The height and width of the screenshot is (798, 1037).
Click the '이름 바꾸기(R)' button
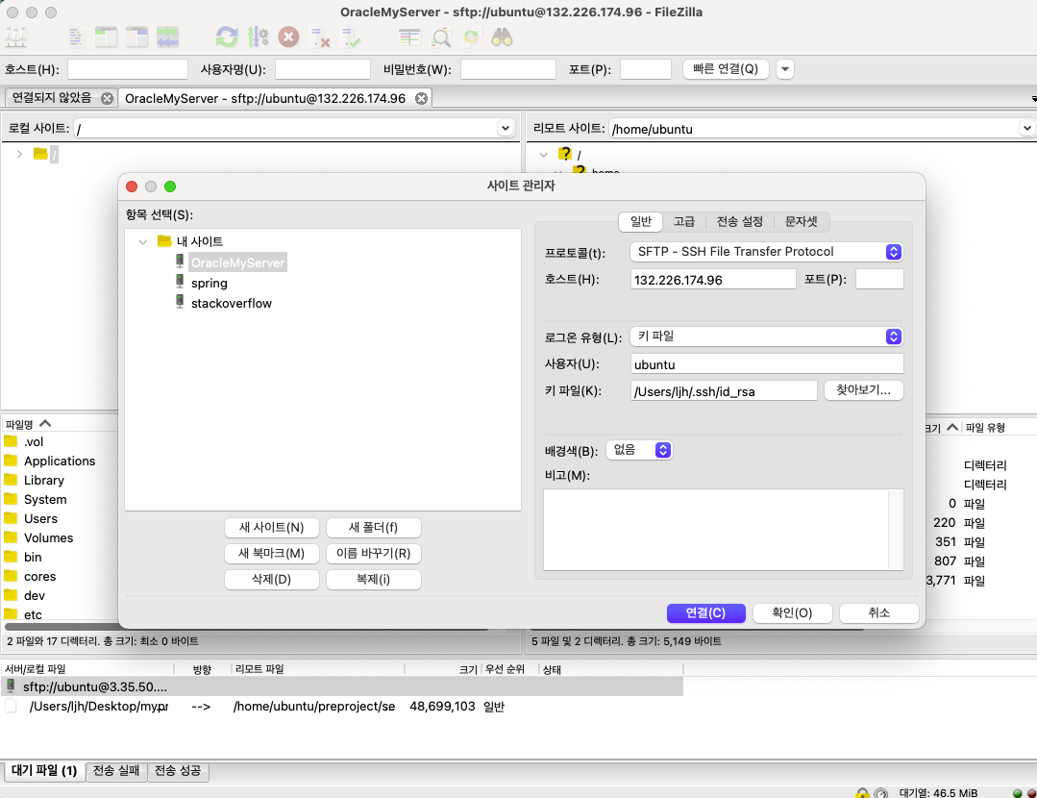tap(374, 553)
